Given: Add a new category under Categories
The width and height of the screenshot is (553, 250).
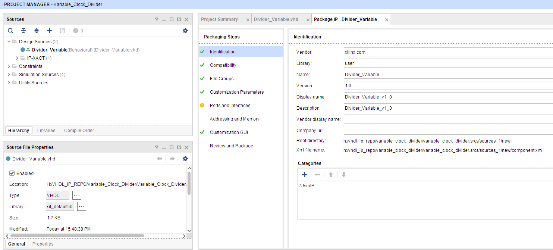Looking at the screenshot, I should tap(305, 174).
